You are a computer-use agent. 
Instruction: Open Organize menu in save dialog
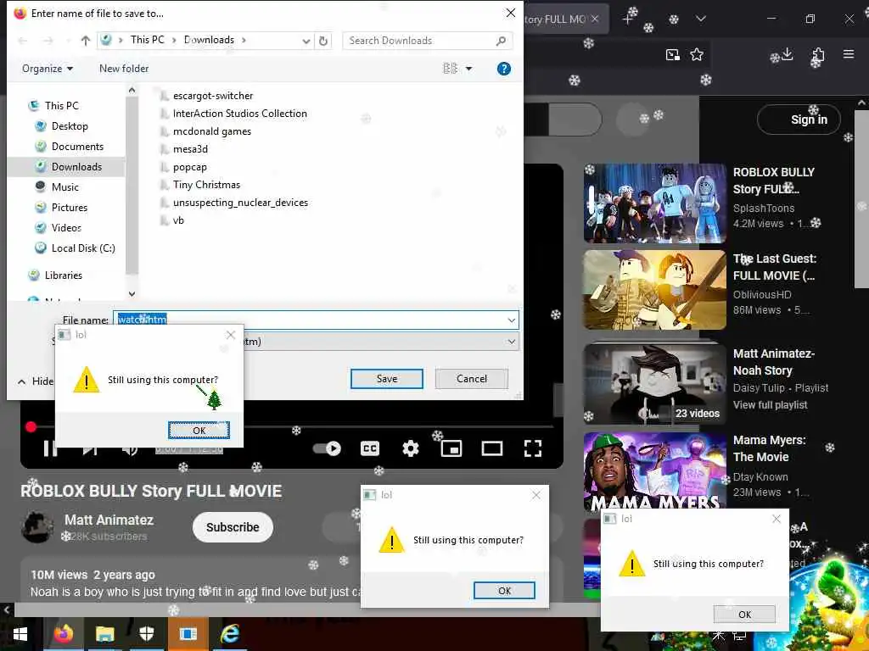click(x=48, y=69)
